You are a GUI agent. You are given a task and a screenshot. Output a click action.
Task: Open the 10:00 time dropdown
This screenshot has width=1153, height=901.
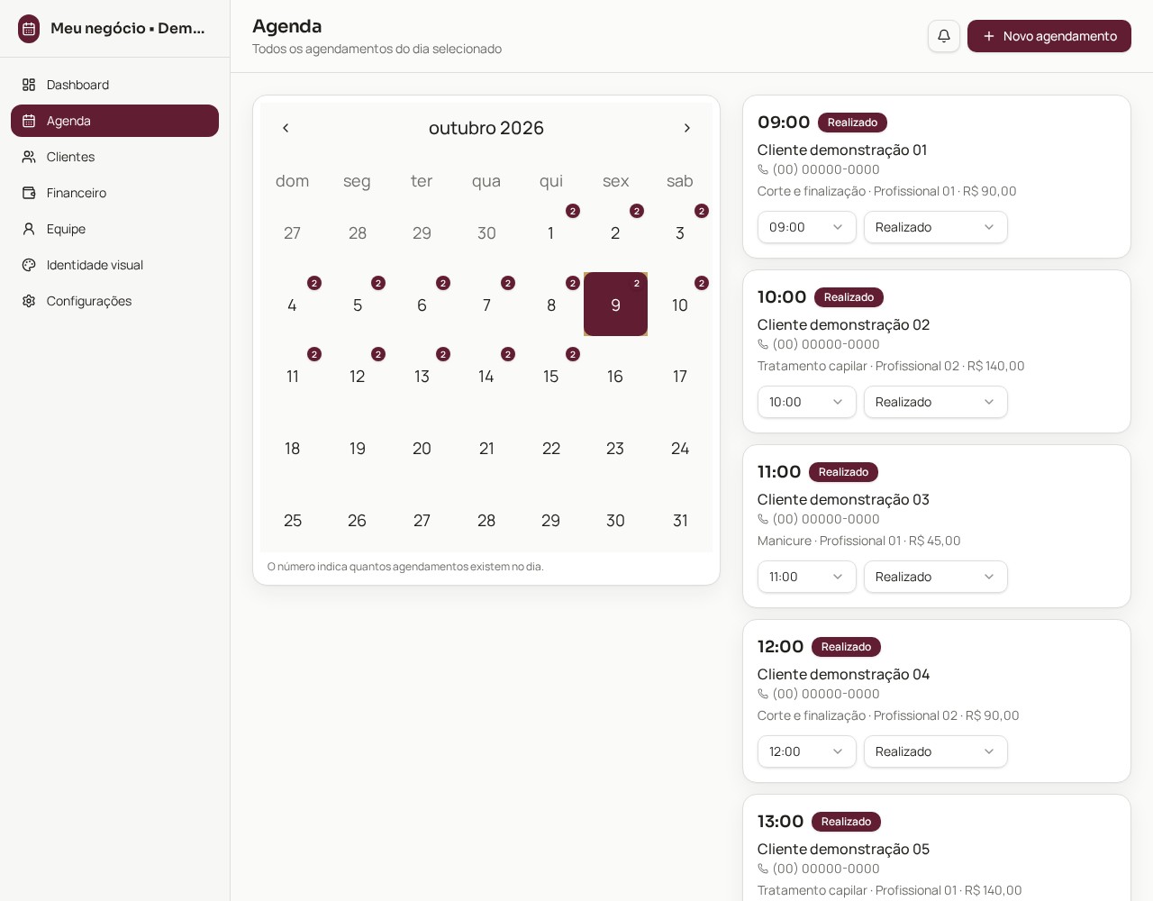click(x=807, y=402)
